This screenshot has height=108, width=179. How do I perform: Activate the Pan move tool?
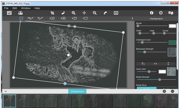[x=84, y=13]
